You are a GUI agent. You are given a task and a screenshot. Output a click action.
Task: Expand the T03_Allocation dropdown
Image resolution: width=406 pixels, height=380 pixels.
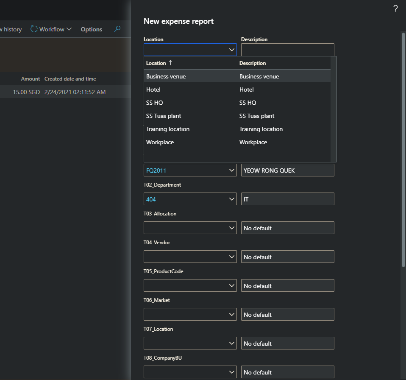click(231, 228)
